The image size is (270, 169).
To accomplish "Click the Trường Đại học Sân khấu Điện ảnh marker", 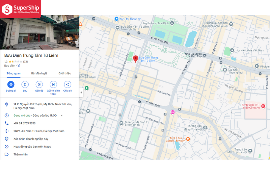I will tap(231, 24).
